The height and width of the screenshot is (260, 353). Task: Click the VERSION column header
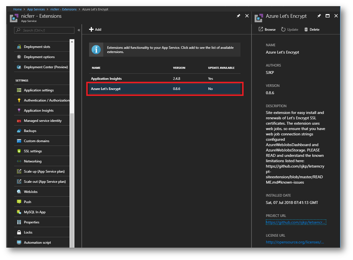tap(179, 68)
